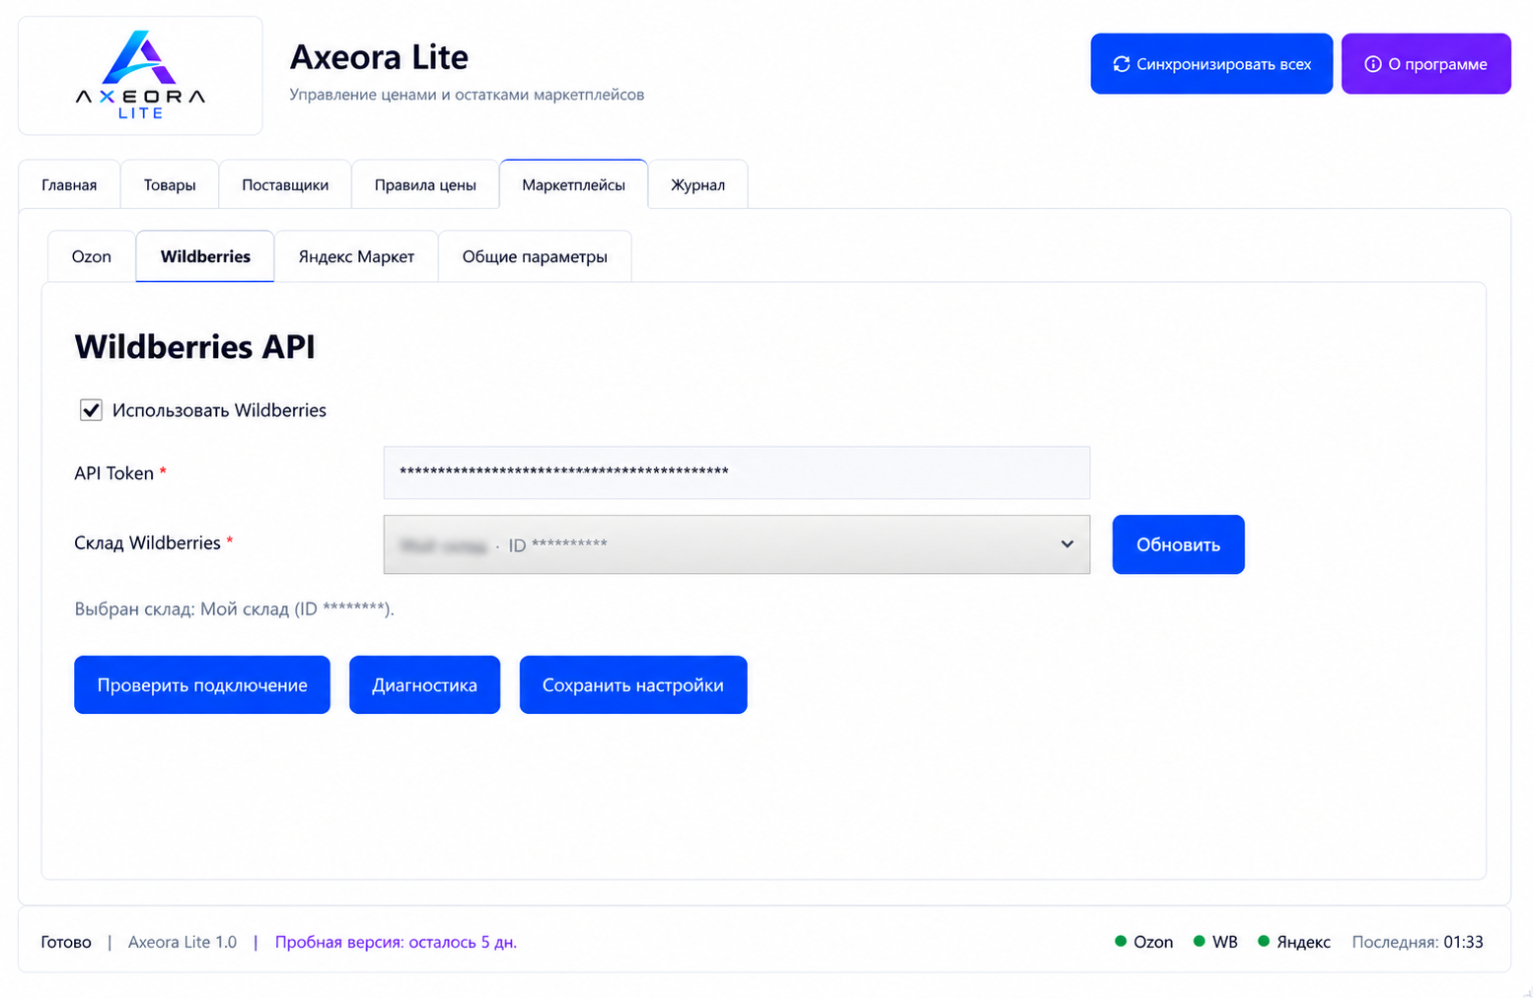The width and height of the screenshot is (1533, 998).
Task: Click the Пробная версия trial notice
Action: 396,942
